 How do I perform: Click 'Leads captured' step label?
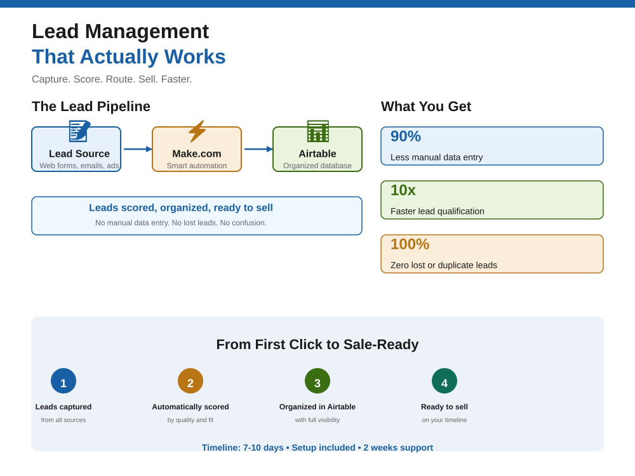click(x=63, y=407)
